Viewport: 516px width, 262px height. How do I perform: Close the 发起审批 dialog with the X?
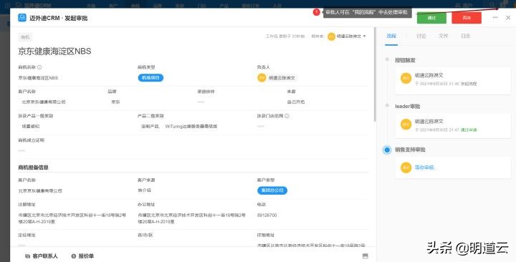(x=508, y=18)
